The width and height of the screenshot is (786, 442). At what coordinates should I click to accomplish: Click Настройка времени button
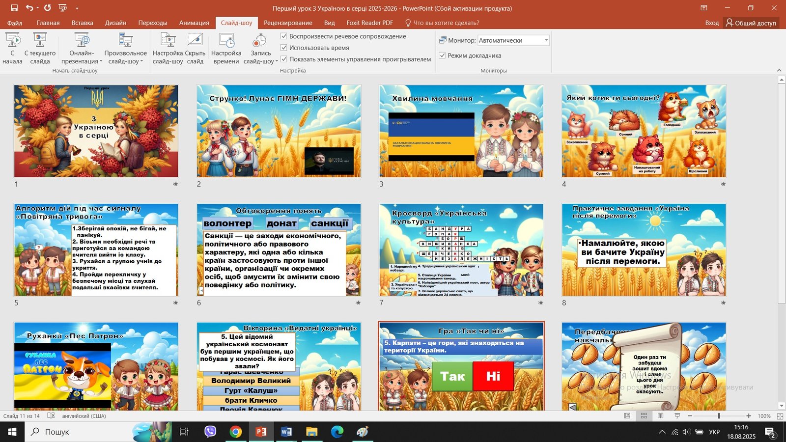(226, 48)
